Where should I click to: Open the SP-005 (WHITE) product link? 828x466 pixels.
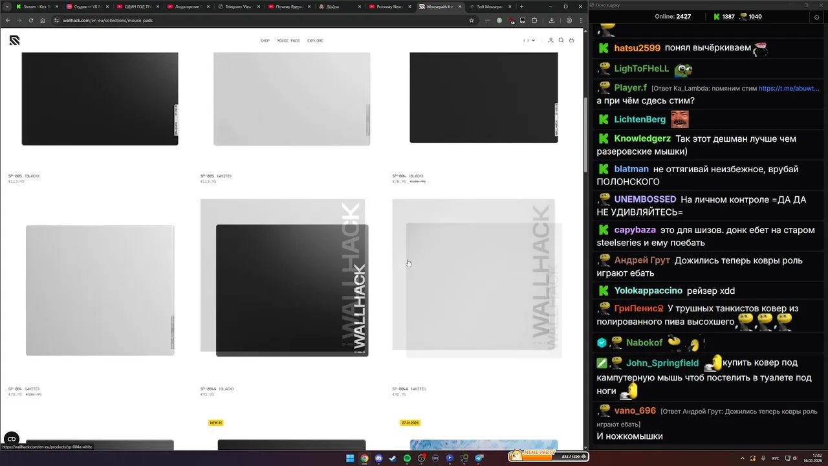point(216,176)
